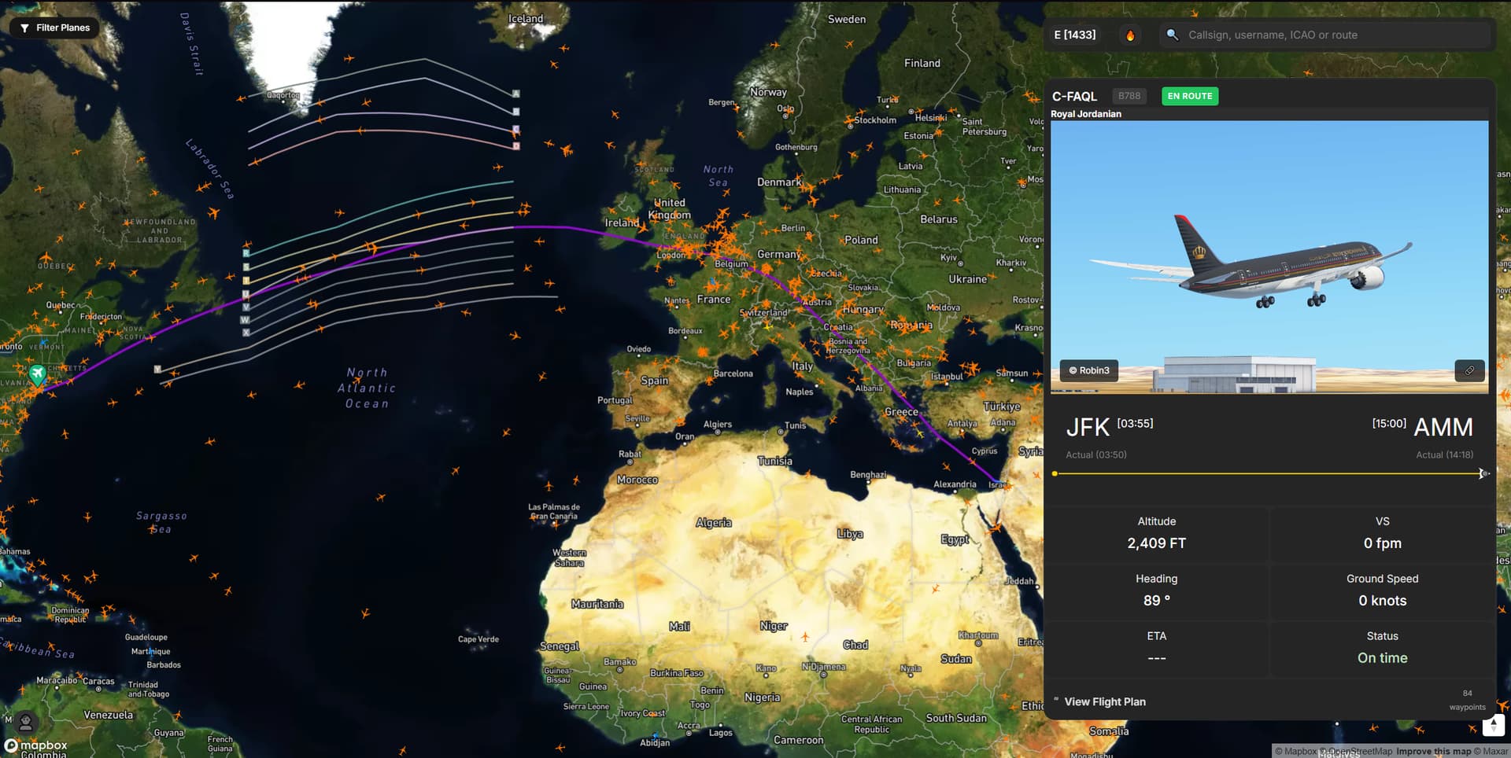The image size is (1511, 758).
Task: Click the track R marker
Action: [x=246, y=253]
